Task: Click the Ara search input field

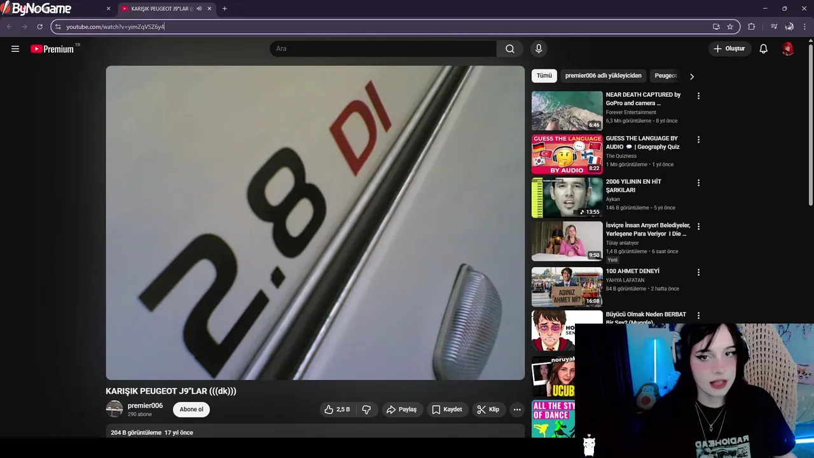Action: point(383,49)
